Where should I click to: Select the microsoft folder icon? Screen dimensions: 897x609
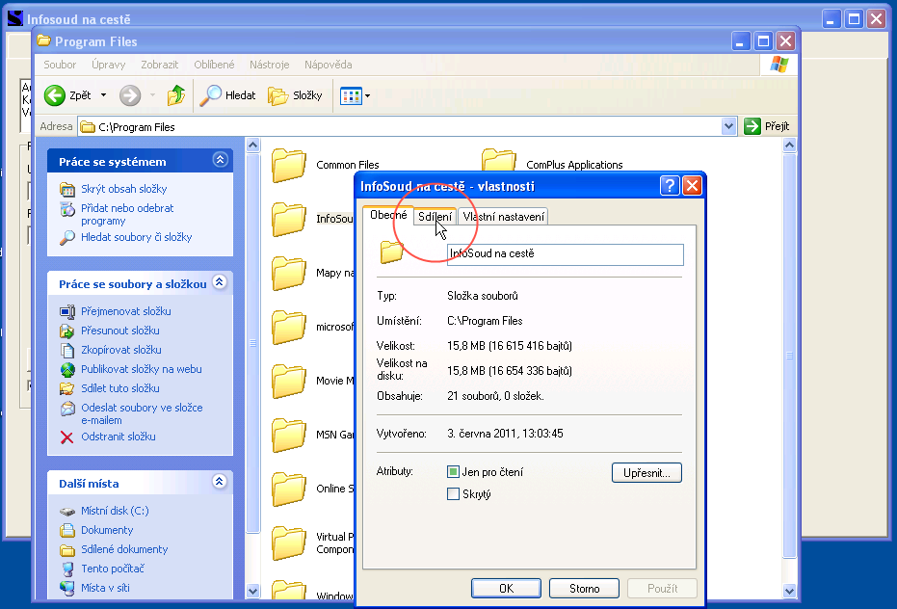coord(289,327)
